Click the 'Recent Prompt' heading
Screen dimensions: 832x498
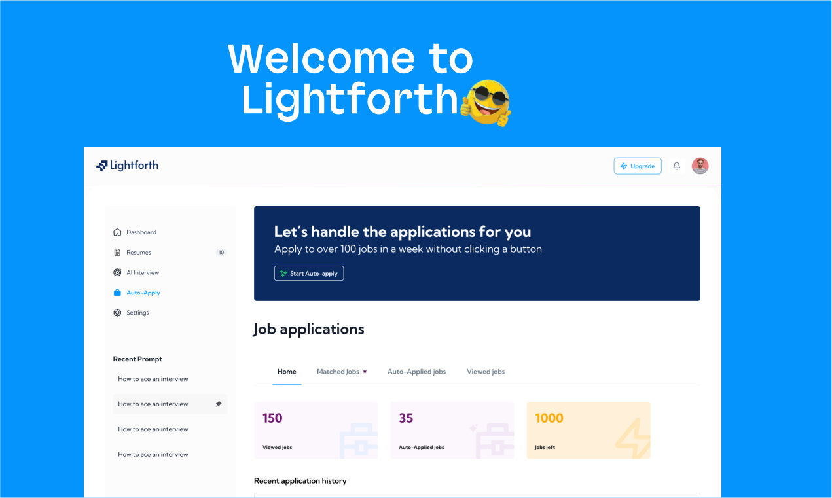137,359
